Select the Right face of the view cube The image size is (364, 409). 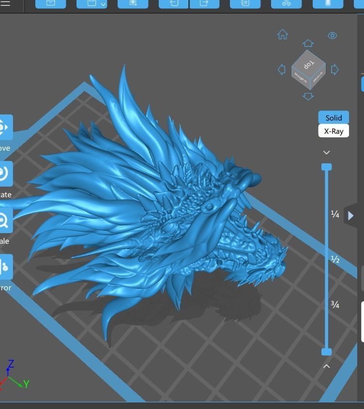[301, 78]
